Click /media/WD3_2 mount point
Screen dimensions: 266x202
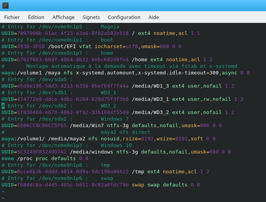(x=150, y=112)
